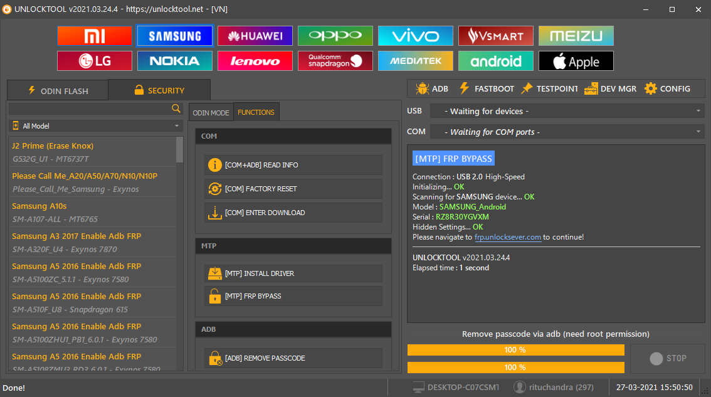
Task: Select the Xiaomi MI brand tile
Action: point(94,36)
